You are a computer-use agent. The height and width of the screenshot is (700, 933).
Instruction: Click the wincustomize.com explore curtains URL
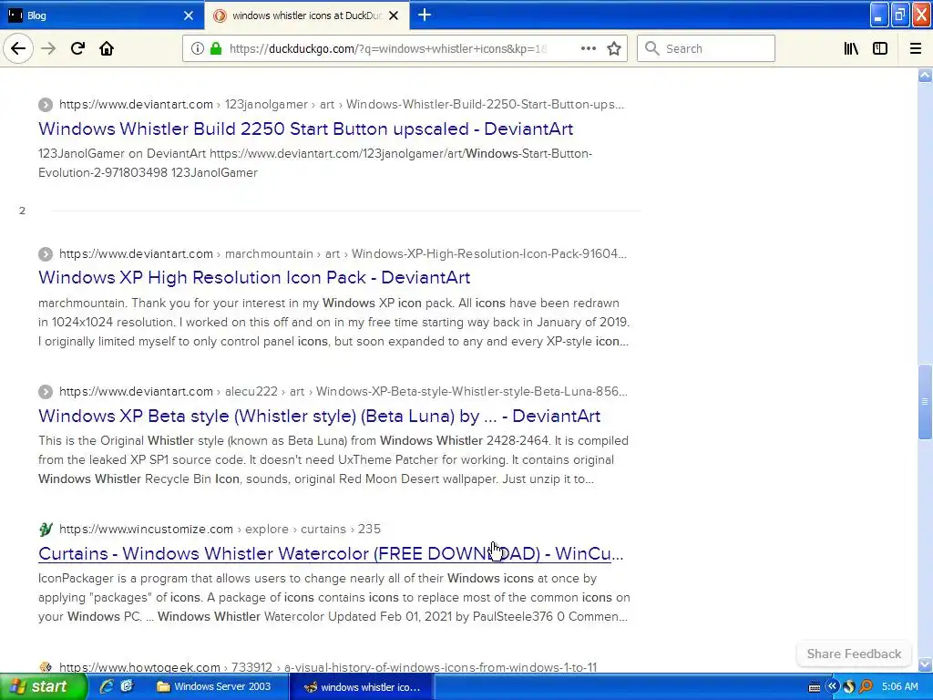pos(220,529)
